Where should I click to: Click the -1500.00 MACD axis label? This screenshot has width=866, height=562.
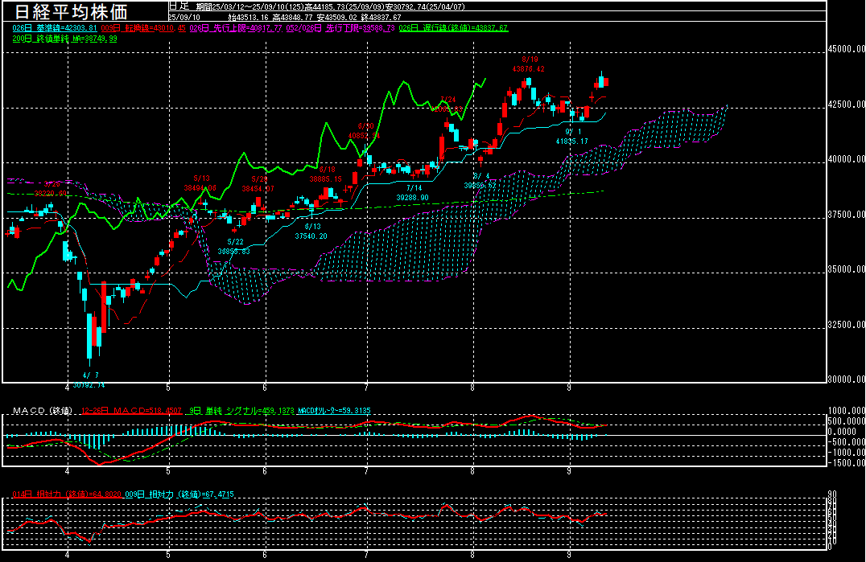[847, 463]
